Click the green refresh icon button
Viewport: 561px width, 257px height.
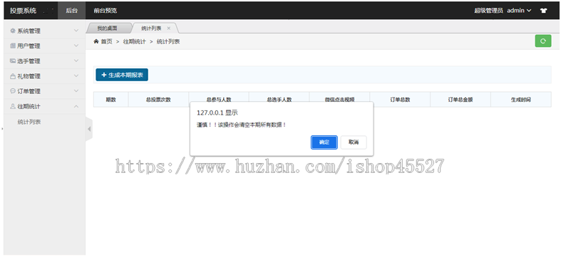point(542,41)
